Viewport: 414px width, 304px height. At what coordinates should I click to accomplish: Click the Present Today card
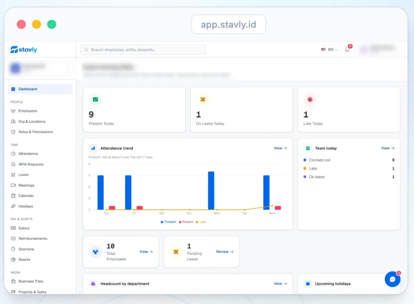pos(134,109)
